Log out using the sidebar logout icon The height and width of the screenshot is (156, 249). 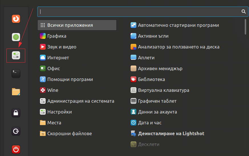[16, 131]
